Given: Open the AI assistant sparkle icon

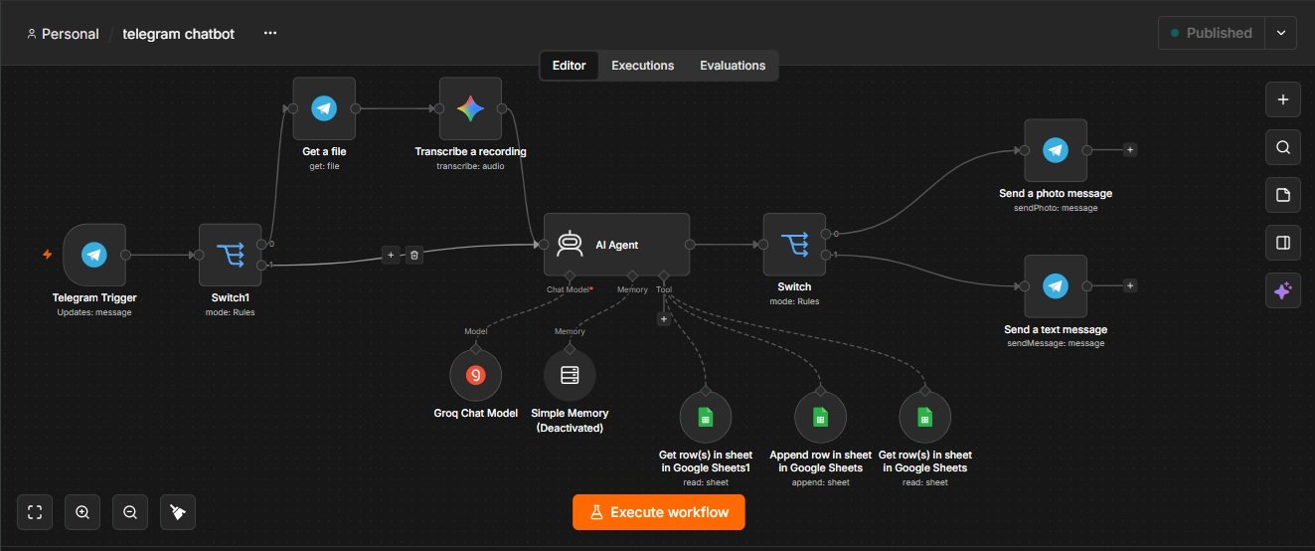Looking at the screenshot, I should 1283,290.
